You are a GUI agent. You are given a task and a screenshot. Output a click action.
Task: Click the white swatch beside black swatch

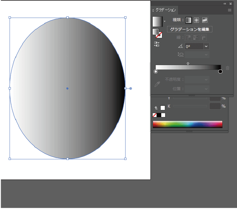point(163,115)
